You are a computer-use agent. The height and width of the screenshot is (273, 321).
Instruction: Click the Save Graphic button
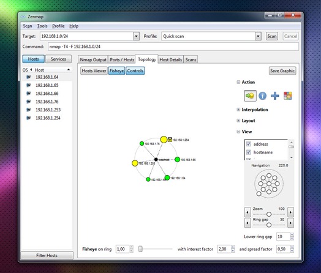[x=282, y=71]
